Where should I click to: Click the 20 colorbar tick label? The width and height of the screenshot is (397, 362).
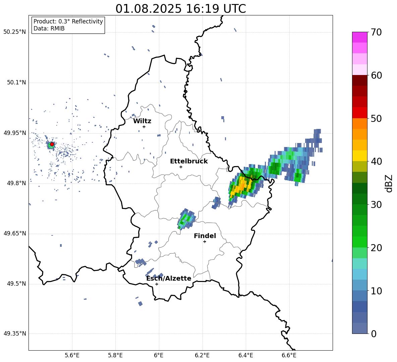pyautogui.click(x=376, y=248)
